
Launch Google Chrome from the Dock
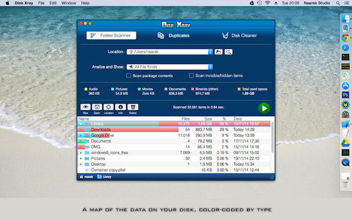pos(346,38)
